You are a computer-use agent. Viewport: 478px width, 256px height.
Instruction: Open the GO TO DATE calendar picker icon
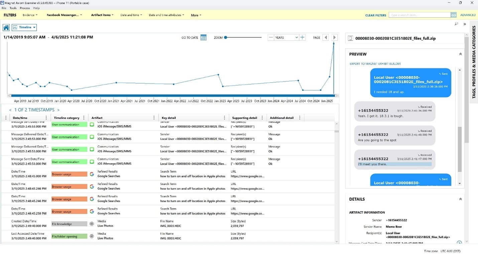tap(203, 37)
